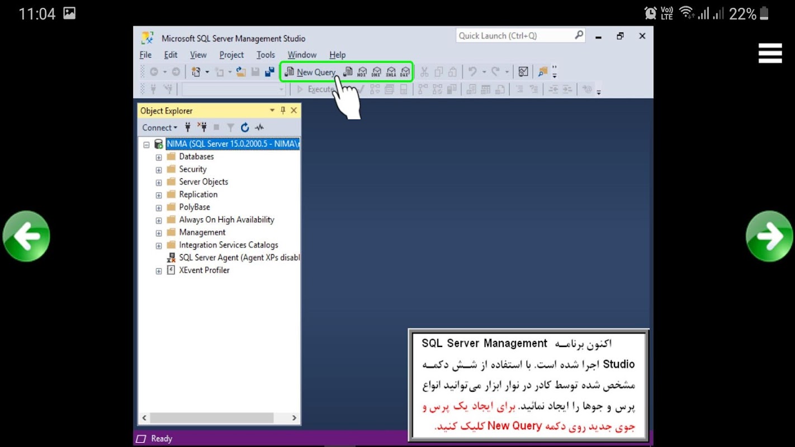The width and height of the screenshot is (795, 447).
Task: Expand the Replication folder
Action: click(159, 196)
